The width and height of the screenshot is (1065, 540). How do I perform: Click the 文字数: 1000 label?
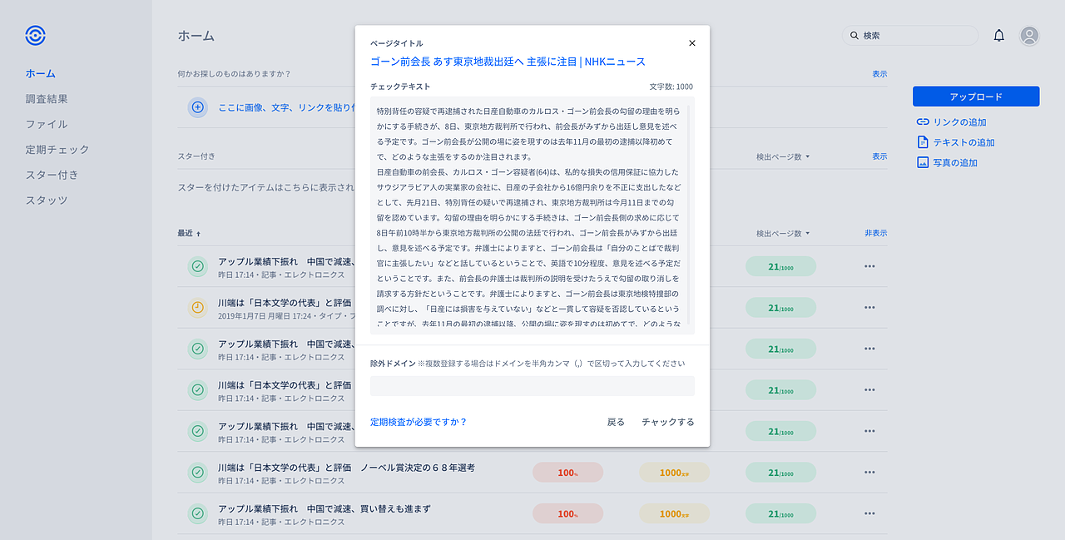click(671, 87)
